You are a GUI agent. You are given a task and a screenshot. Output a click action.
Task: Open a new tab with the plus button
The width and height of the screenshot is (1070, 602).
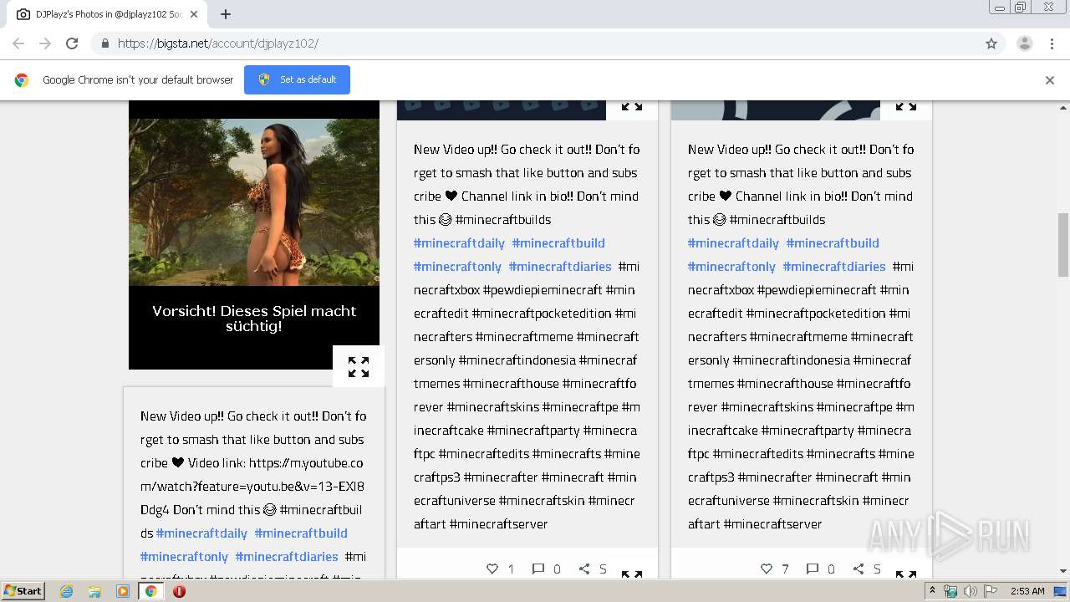point(226,14)
